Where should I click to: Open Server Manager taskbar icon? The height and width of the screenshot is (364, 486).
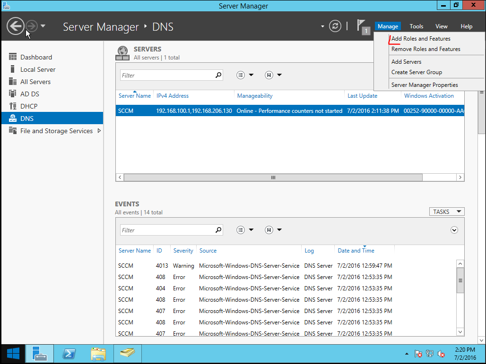point(39,354)
